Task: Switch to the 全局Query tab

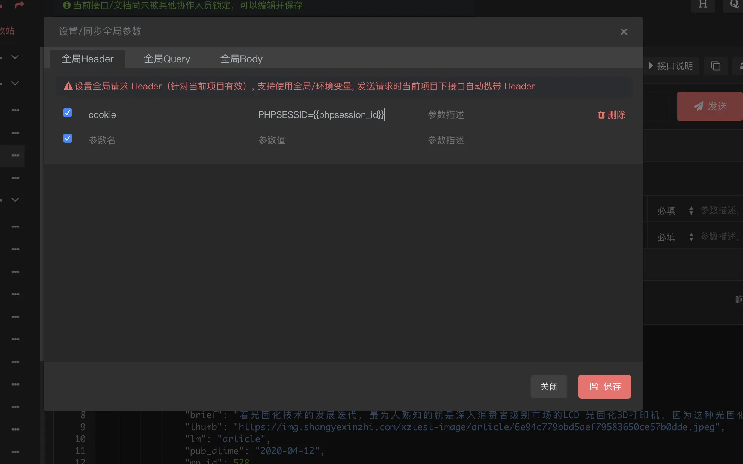Action: click(167, 59)
